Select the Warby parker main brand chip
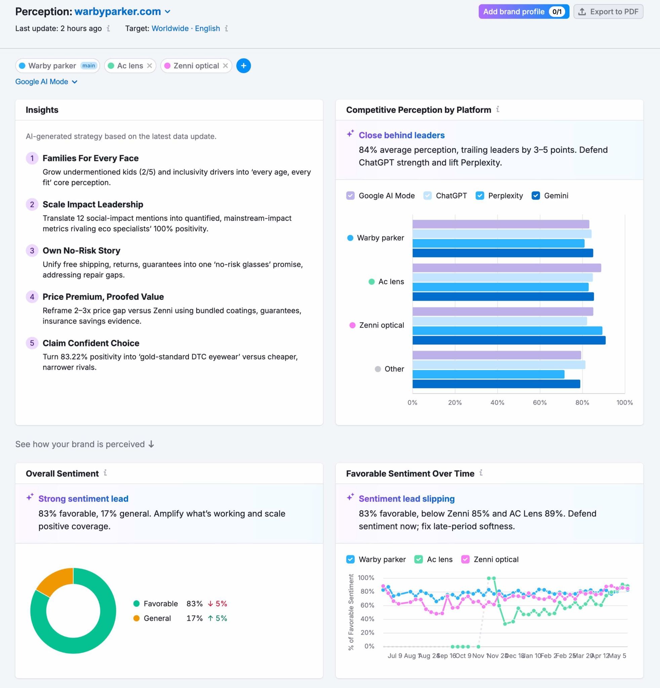The height and width of the screenshot is (688, 660). (x=57, y=66)
